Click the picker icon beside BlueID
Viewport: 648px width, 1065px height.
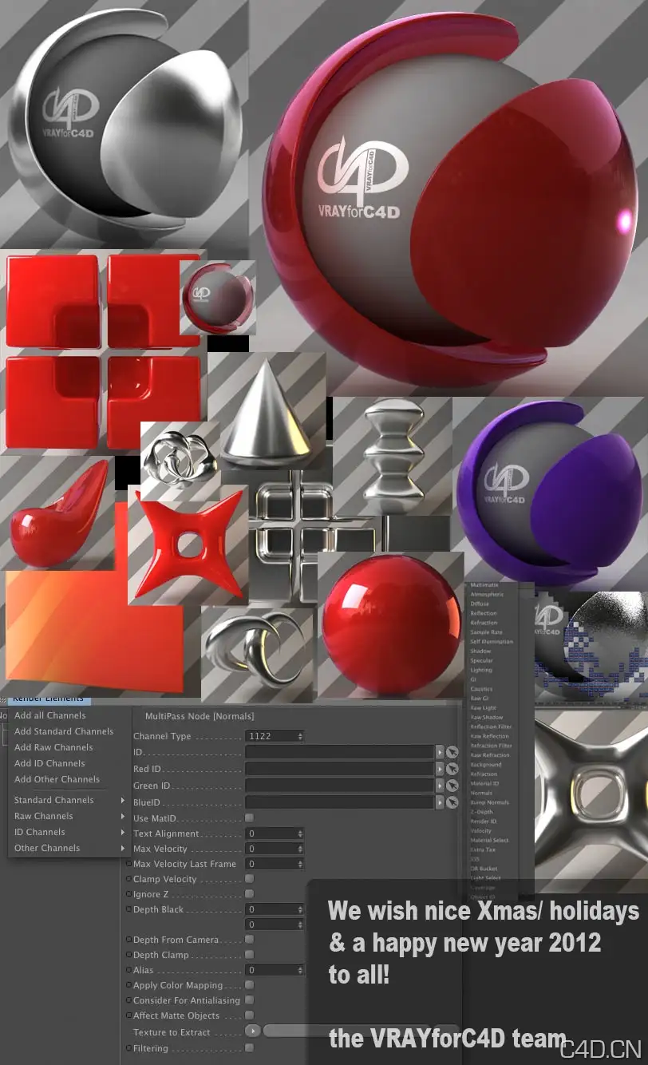[x=452, y=802]
